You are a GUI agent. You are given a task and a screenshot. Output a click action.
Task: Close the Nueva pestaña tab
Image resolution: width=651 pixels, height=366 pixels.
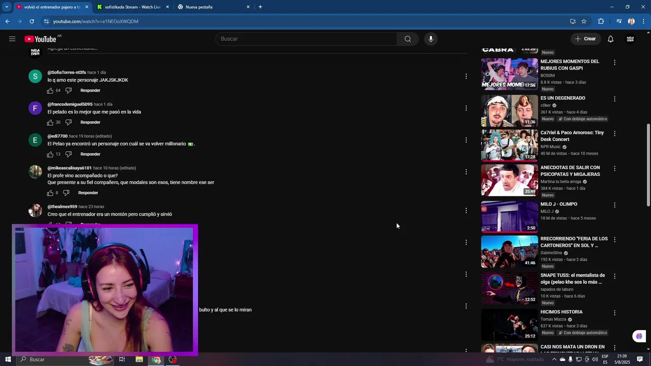[248, 7]
